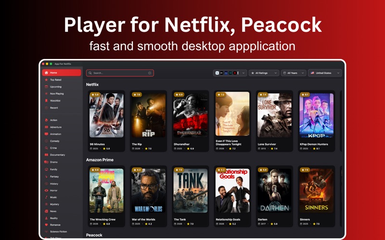Image resolution: width=385 pixels, height=240 pixels.
Task: Click the Drama masks icon
Action: tap(46, 162)
